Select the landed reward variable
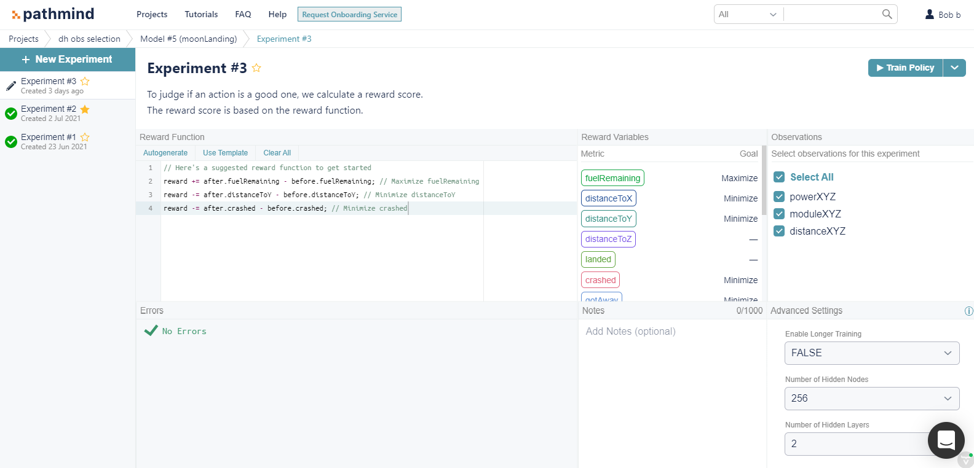Viewport: 974px width, 468px height. click(x=598, y=259)
